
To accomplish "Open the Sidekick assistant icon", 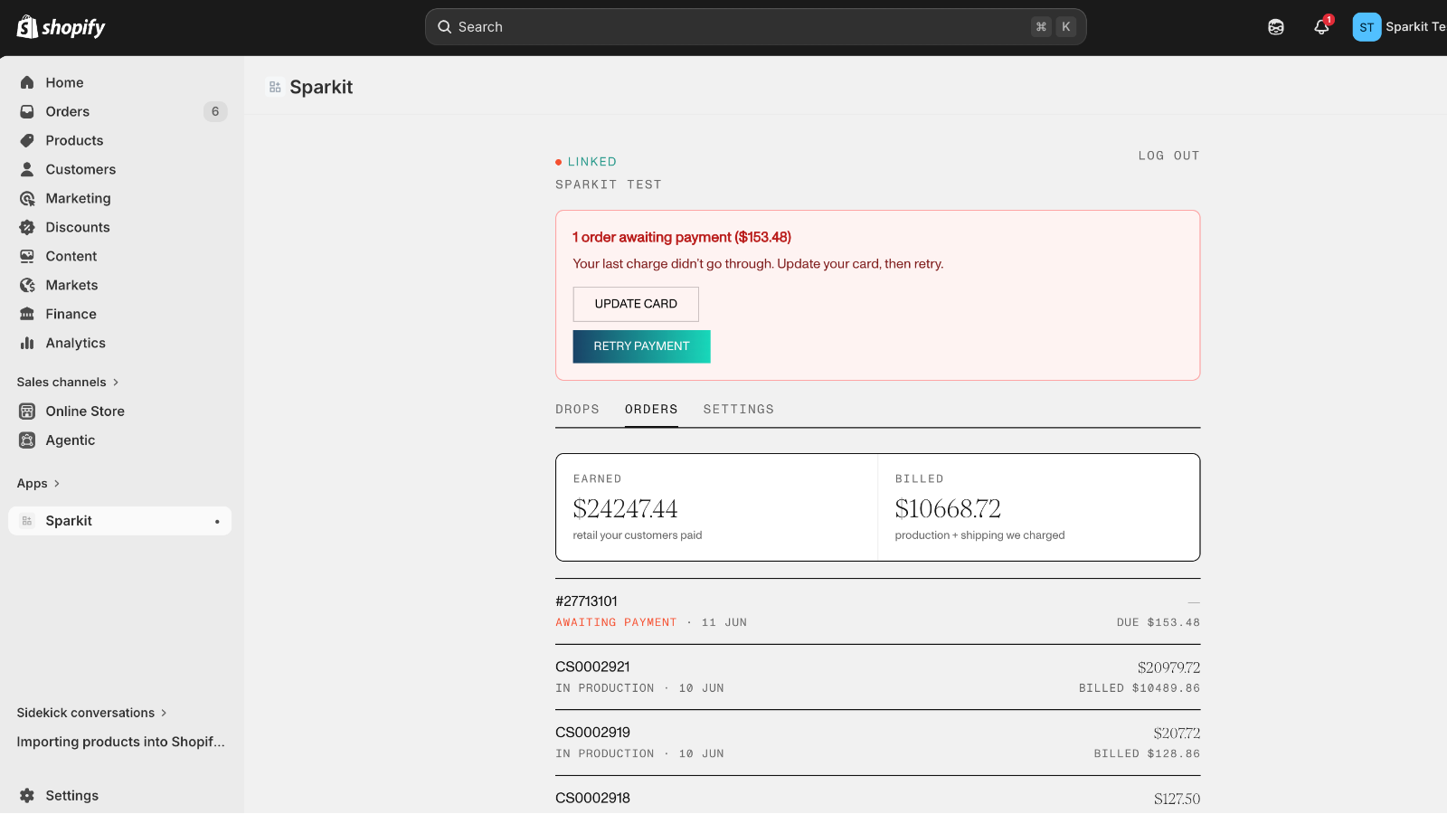I will point(1276,27).
